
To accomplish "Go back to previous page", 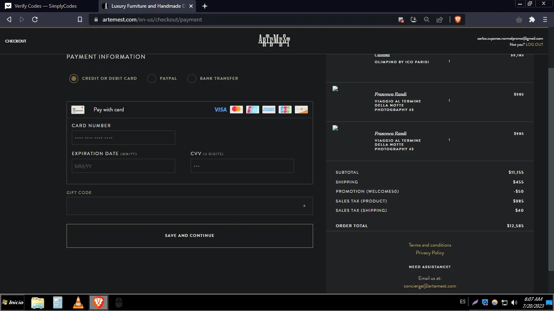I will coord(9,19).
